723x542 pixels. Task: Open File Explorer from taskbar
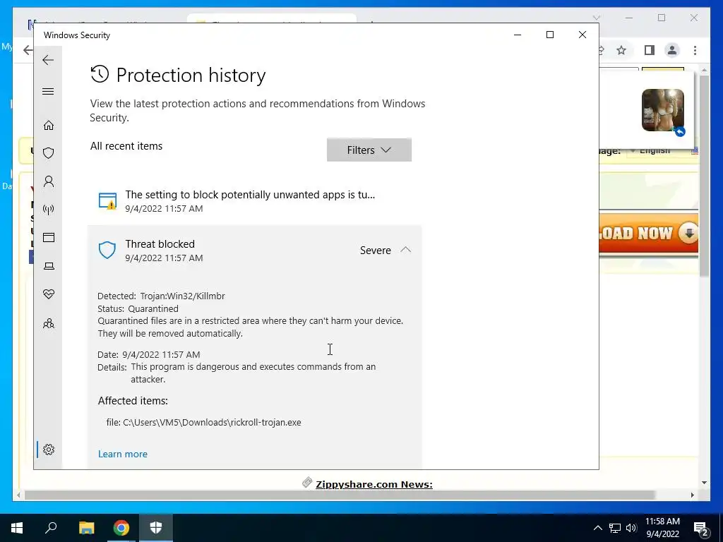(x=86, y=528)
